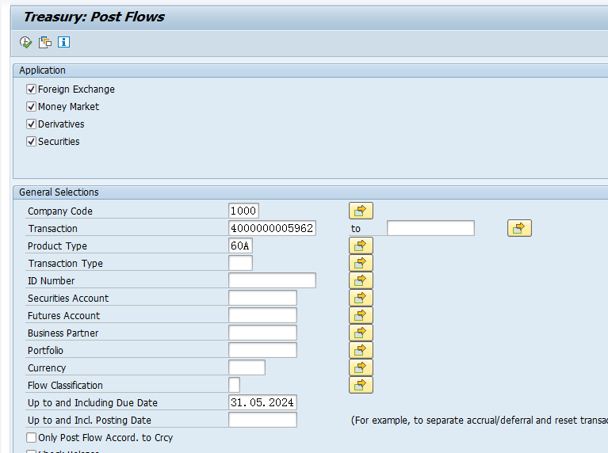Open multiple selection for Transaction range
This screenshot has height=453, width=608.
[x=519, y=228]
